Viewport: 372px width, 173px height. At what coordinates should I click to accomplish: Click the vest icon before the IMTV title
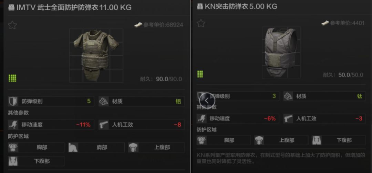[x=11, y=8]
